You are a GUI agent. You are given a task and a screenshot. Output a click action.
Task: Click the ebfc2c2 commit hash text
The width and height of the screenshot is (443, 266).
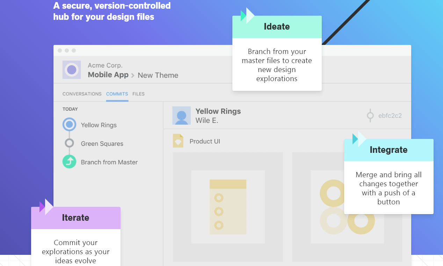coord(390,116)
